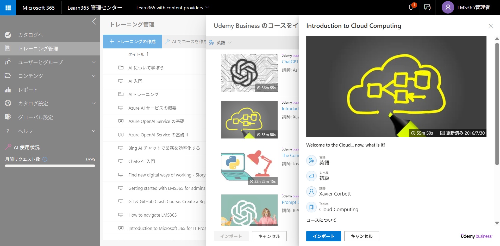Click the カタログへ checkmark icon
The image size is (500, 246).
(8, 35)
